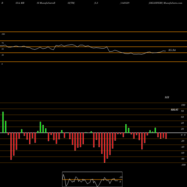Click the 50 level label on RSI axis
The width and height of the screenshot is (187, 187).
click(x=3, y=49)
